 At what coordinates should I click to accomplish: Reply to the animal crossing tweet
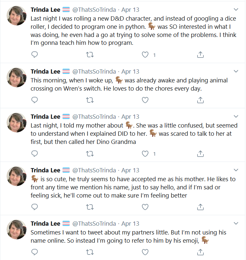pos(34,100)
